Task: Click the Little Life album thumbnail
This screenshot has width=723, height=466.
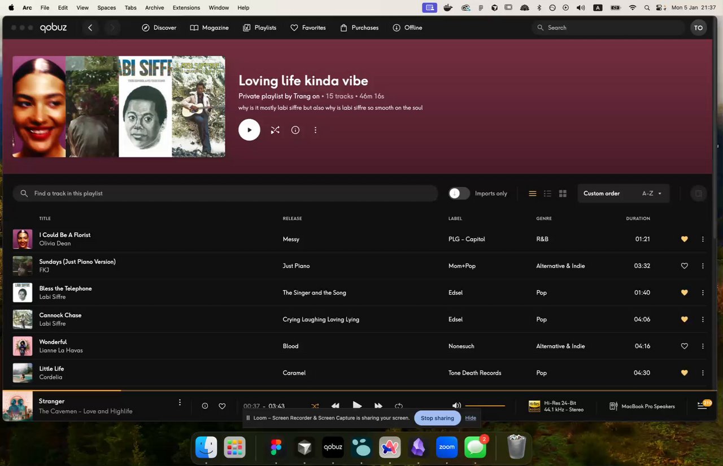Action: (23, 373)
